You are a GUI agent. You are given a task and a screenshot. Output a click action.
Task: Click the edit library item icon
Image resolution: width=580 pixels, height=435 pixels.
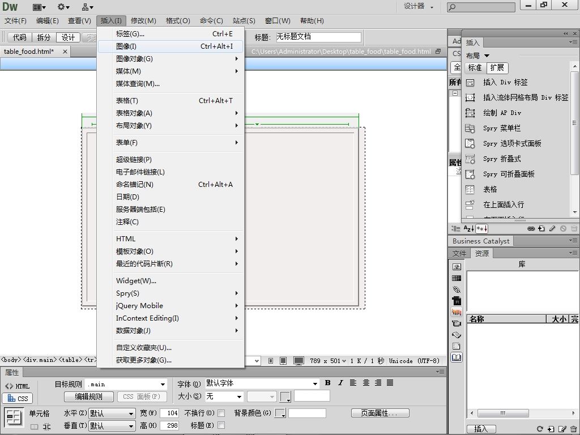(562, 429)
